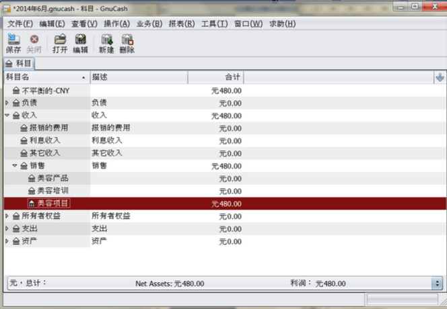Image resolution: width=447 pixels, height=309 pixels.
Task: Click the 编辑 (Edit) account toolbar icon
Action: point(80,43)
